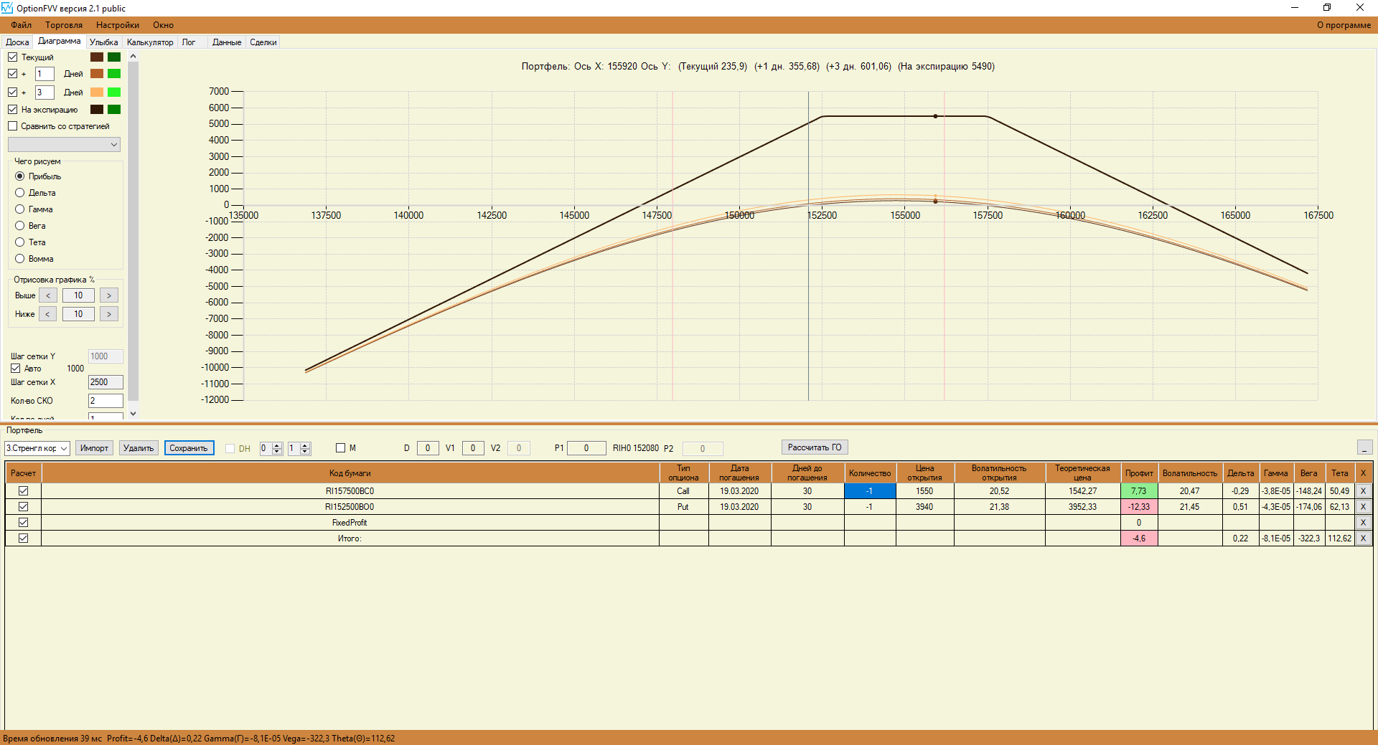Click the Сохранить button
Image resolution: width=1378 pixels, height=745 pixels.
(189, 448)
